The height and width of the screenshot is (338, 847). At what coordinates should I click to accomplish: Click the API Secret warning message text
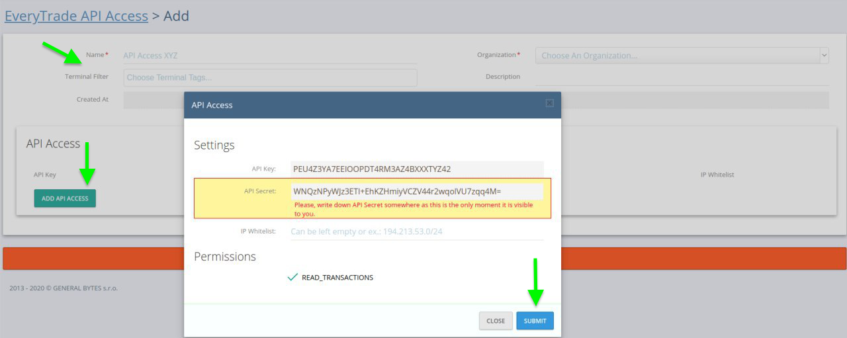pyautogui.click(x=413, y=210)
